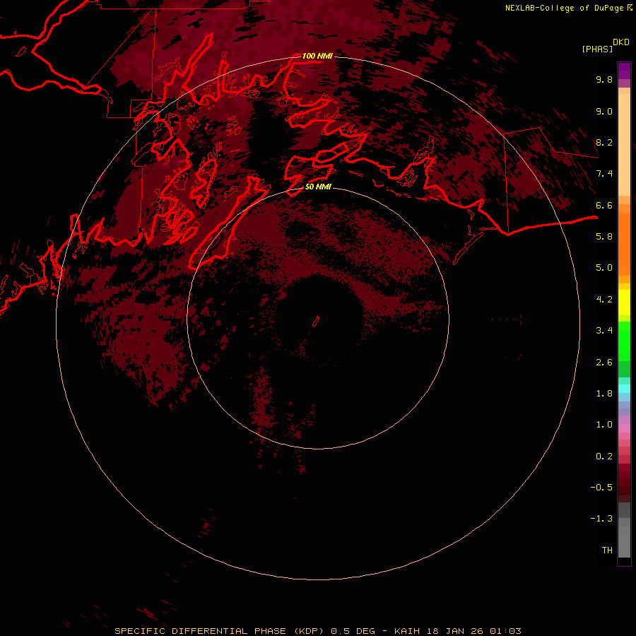636x636 pixels.
Task: Click the 100 NMI range ring label
Action: tap(317, 56)
